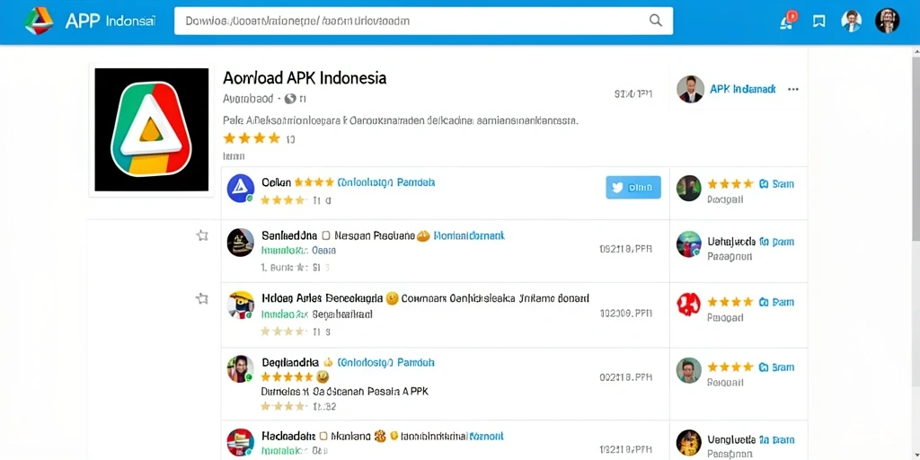
Task: Click the blue Twitter share button
Action: [x=633, y=188]
